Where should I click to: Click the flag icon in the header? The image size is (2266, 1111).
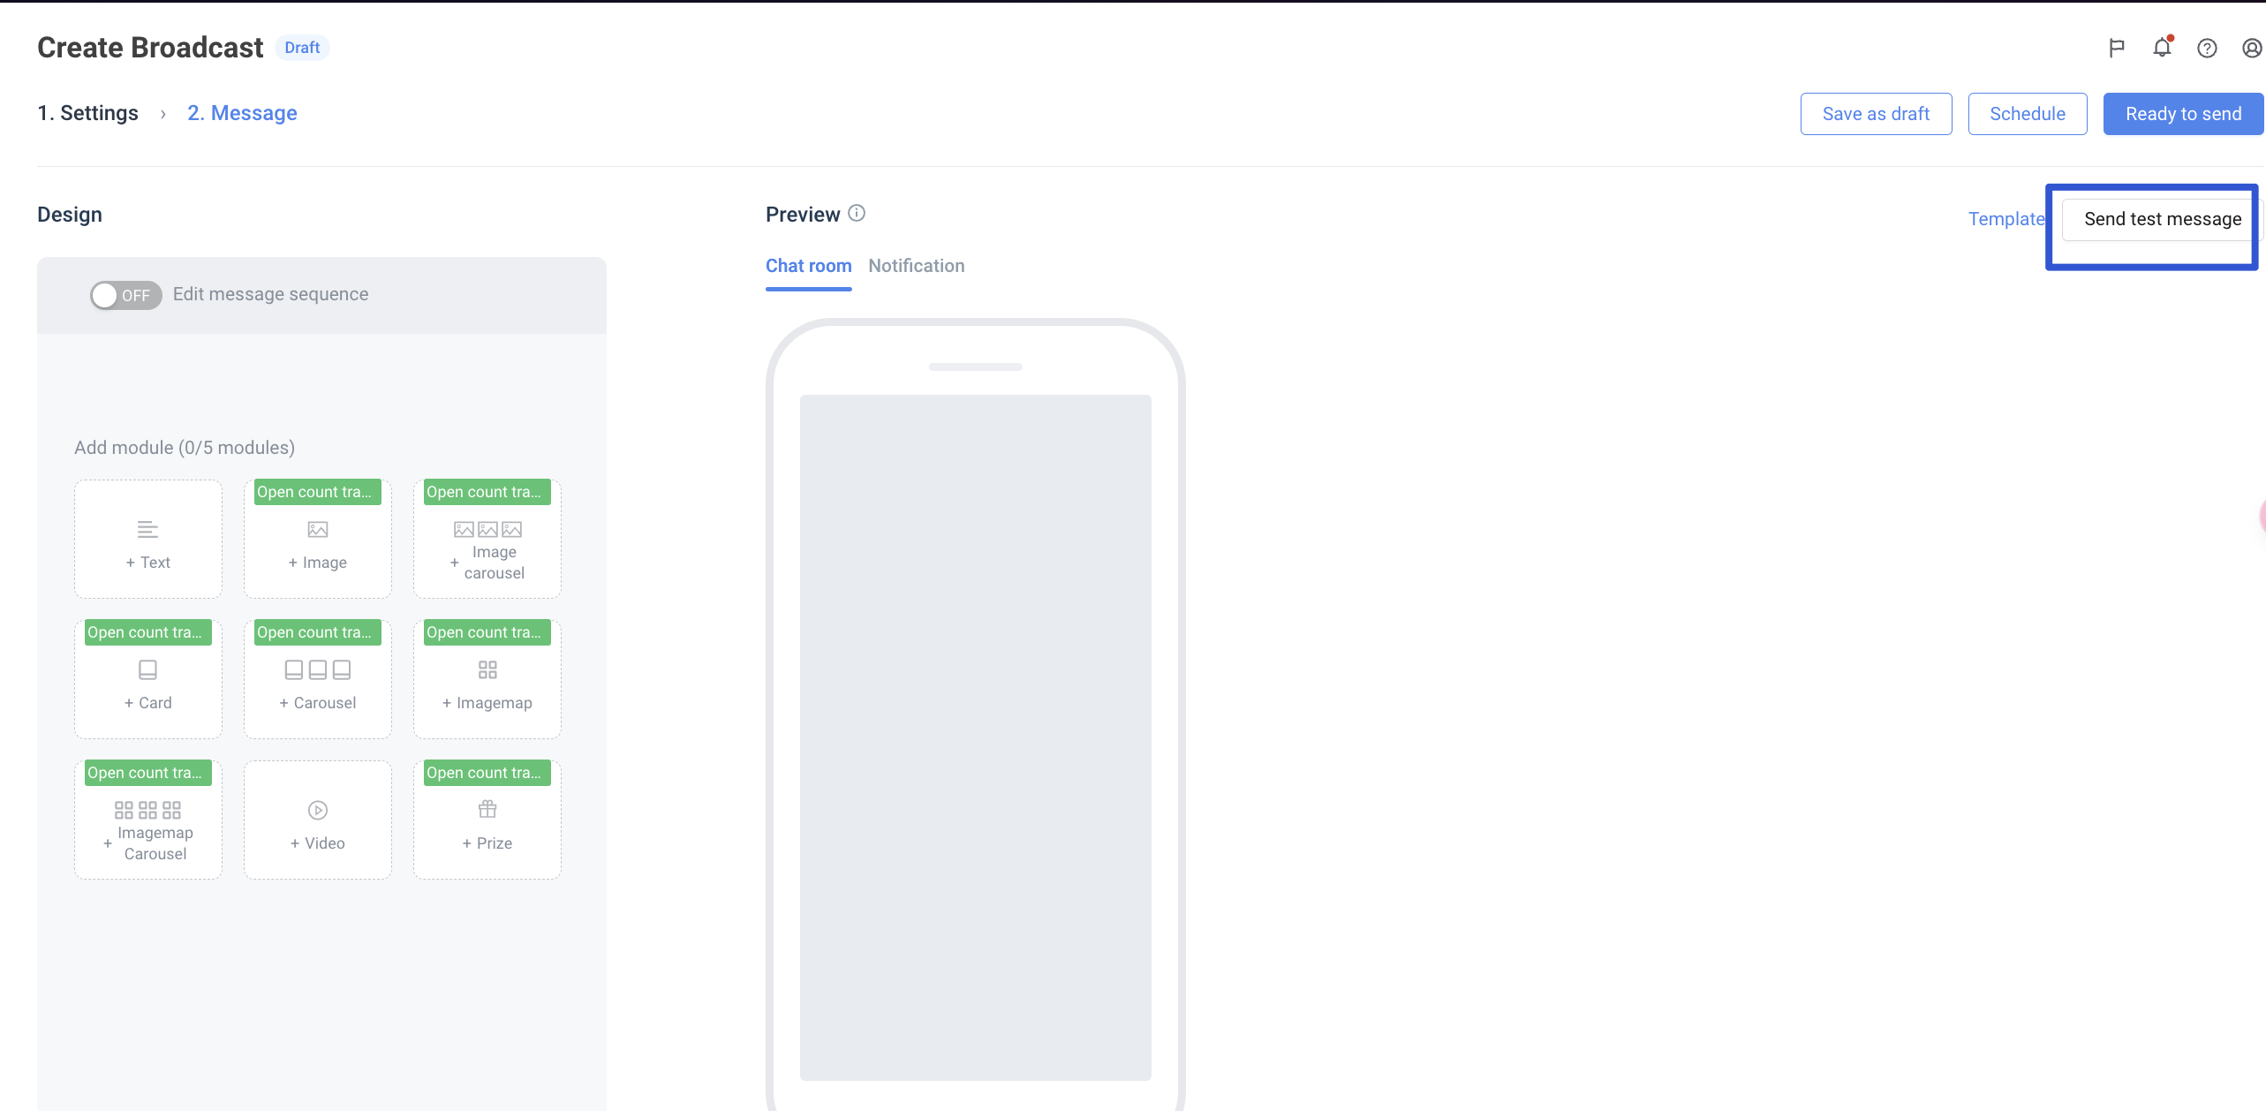pos(2116,48)
